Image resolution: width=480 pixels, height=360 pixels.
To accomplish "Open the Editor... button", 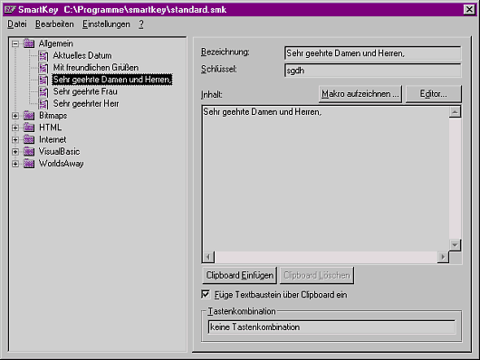I will (433, 94).
